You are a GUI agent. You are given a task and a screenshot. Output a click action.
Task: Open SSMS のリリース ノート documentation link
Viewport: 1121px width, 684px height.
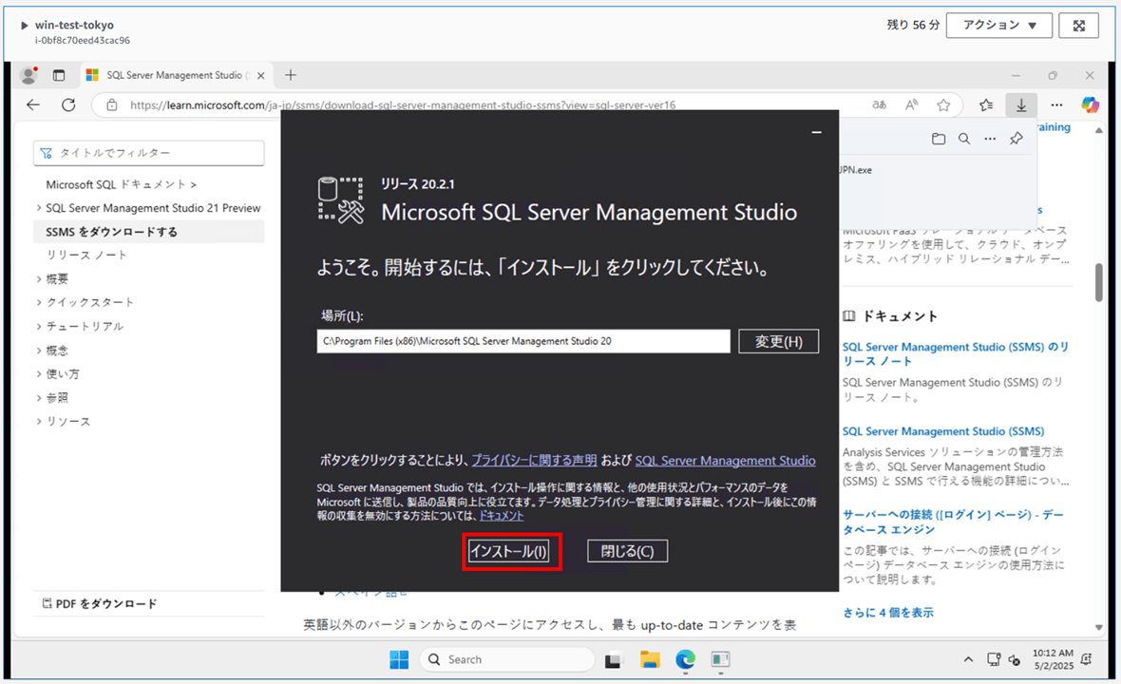click(x=956, y=353)
